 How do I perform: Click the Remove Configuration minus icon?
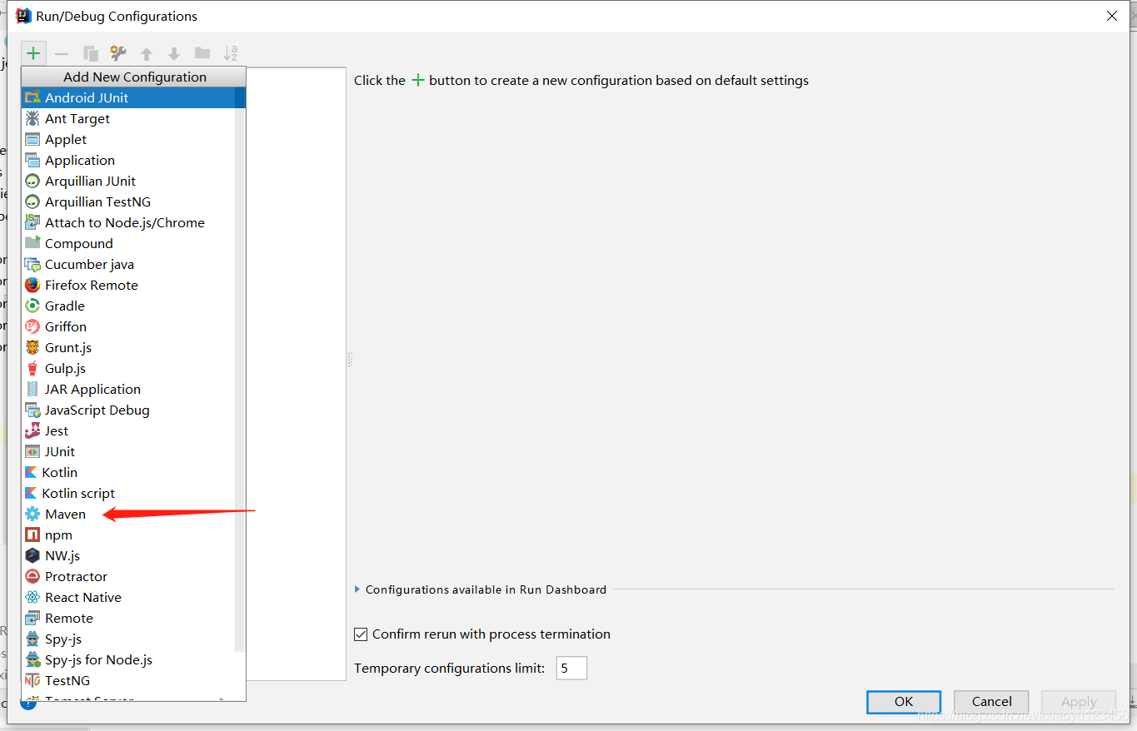(x=62, y=54)
